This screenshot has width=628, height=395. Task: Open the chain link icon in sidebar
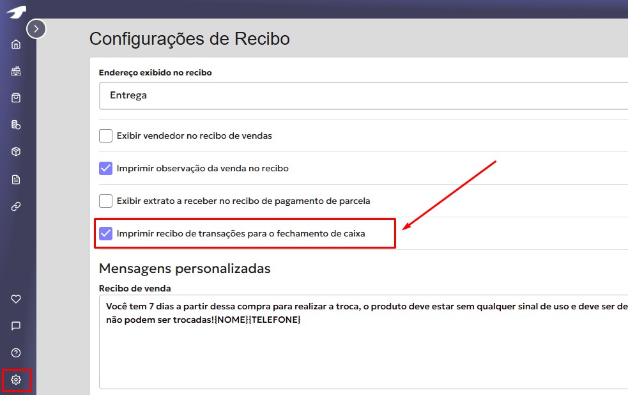[17, 206]
